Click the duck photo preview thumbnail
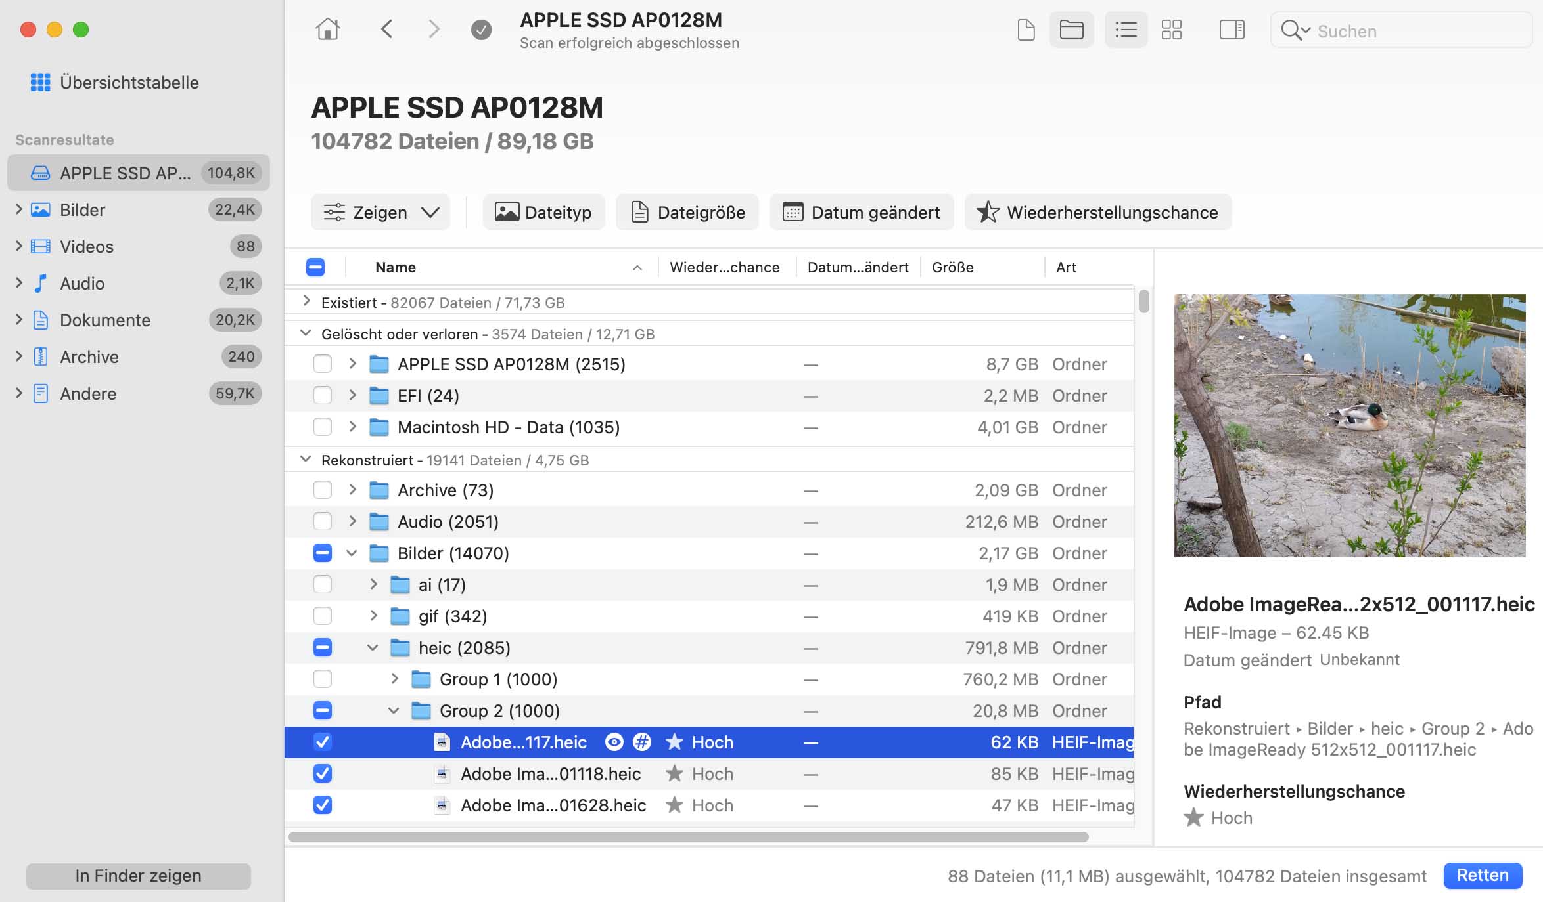1543x902 pixels. pyautogui.click(x=1350, y=425)
